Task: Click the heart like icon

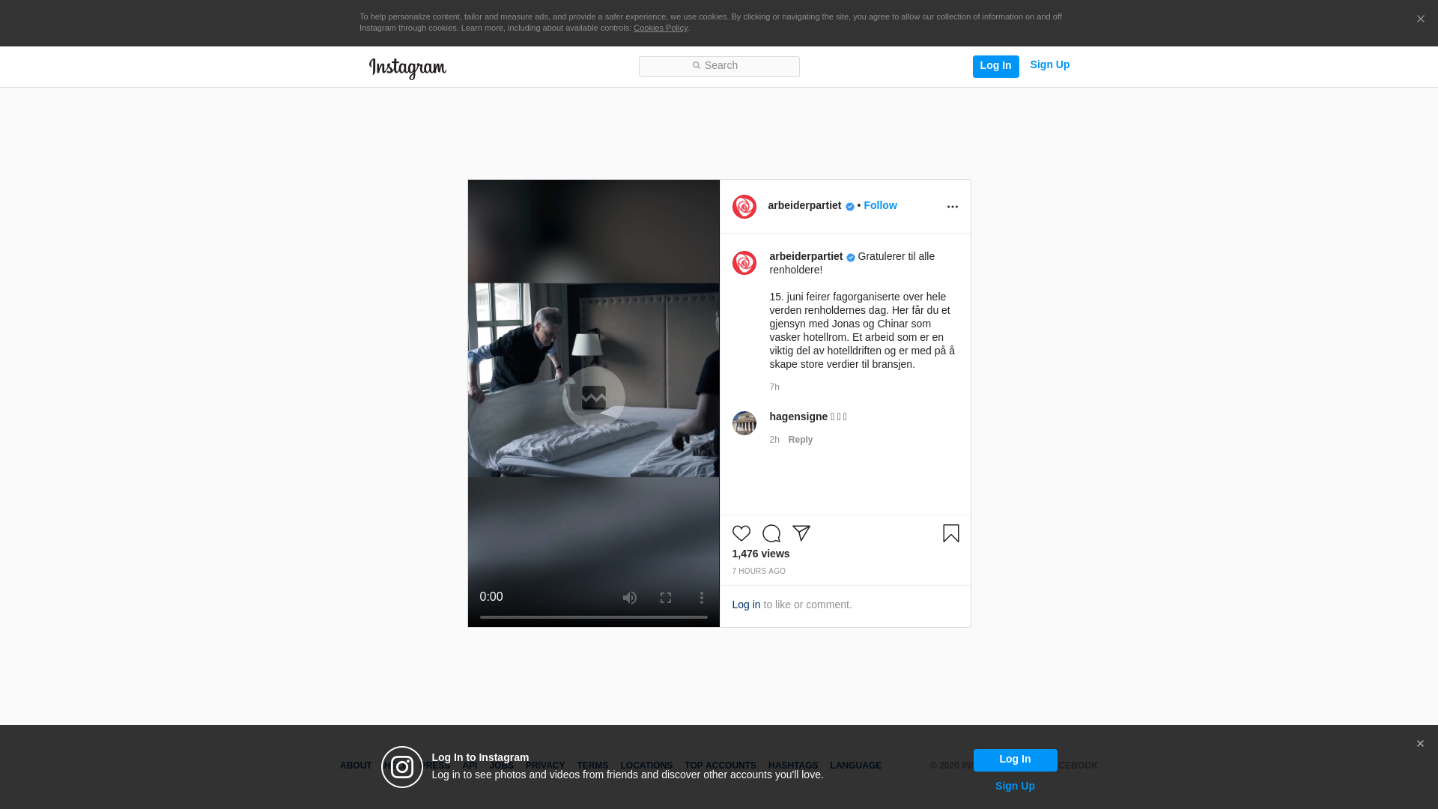Action: [741, 533]
